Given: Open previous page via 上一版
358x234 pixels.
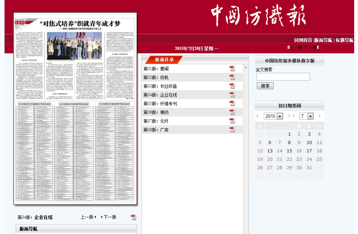Looking at the screenshot, I should (x=87, y=217).
